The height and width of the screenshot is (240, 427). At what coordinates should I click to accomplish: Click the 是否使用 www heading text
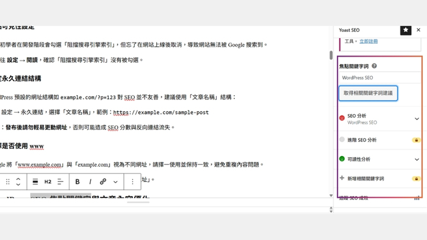tap(22, 146)
